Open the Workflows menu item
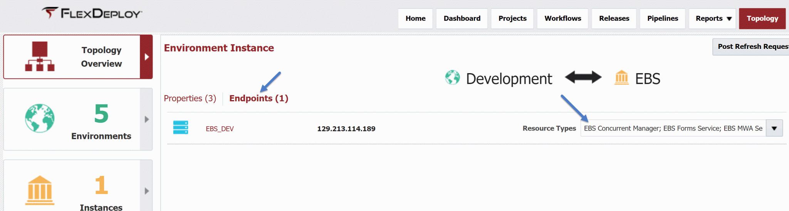 click(562, 18)
